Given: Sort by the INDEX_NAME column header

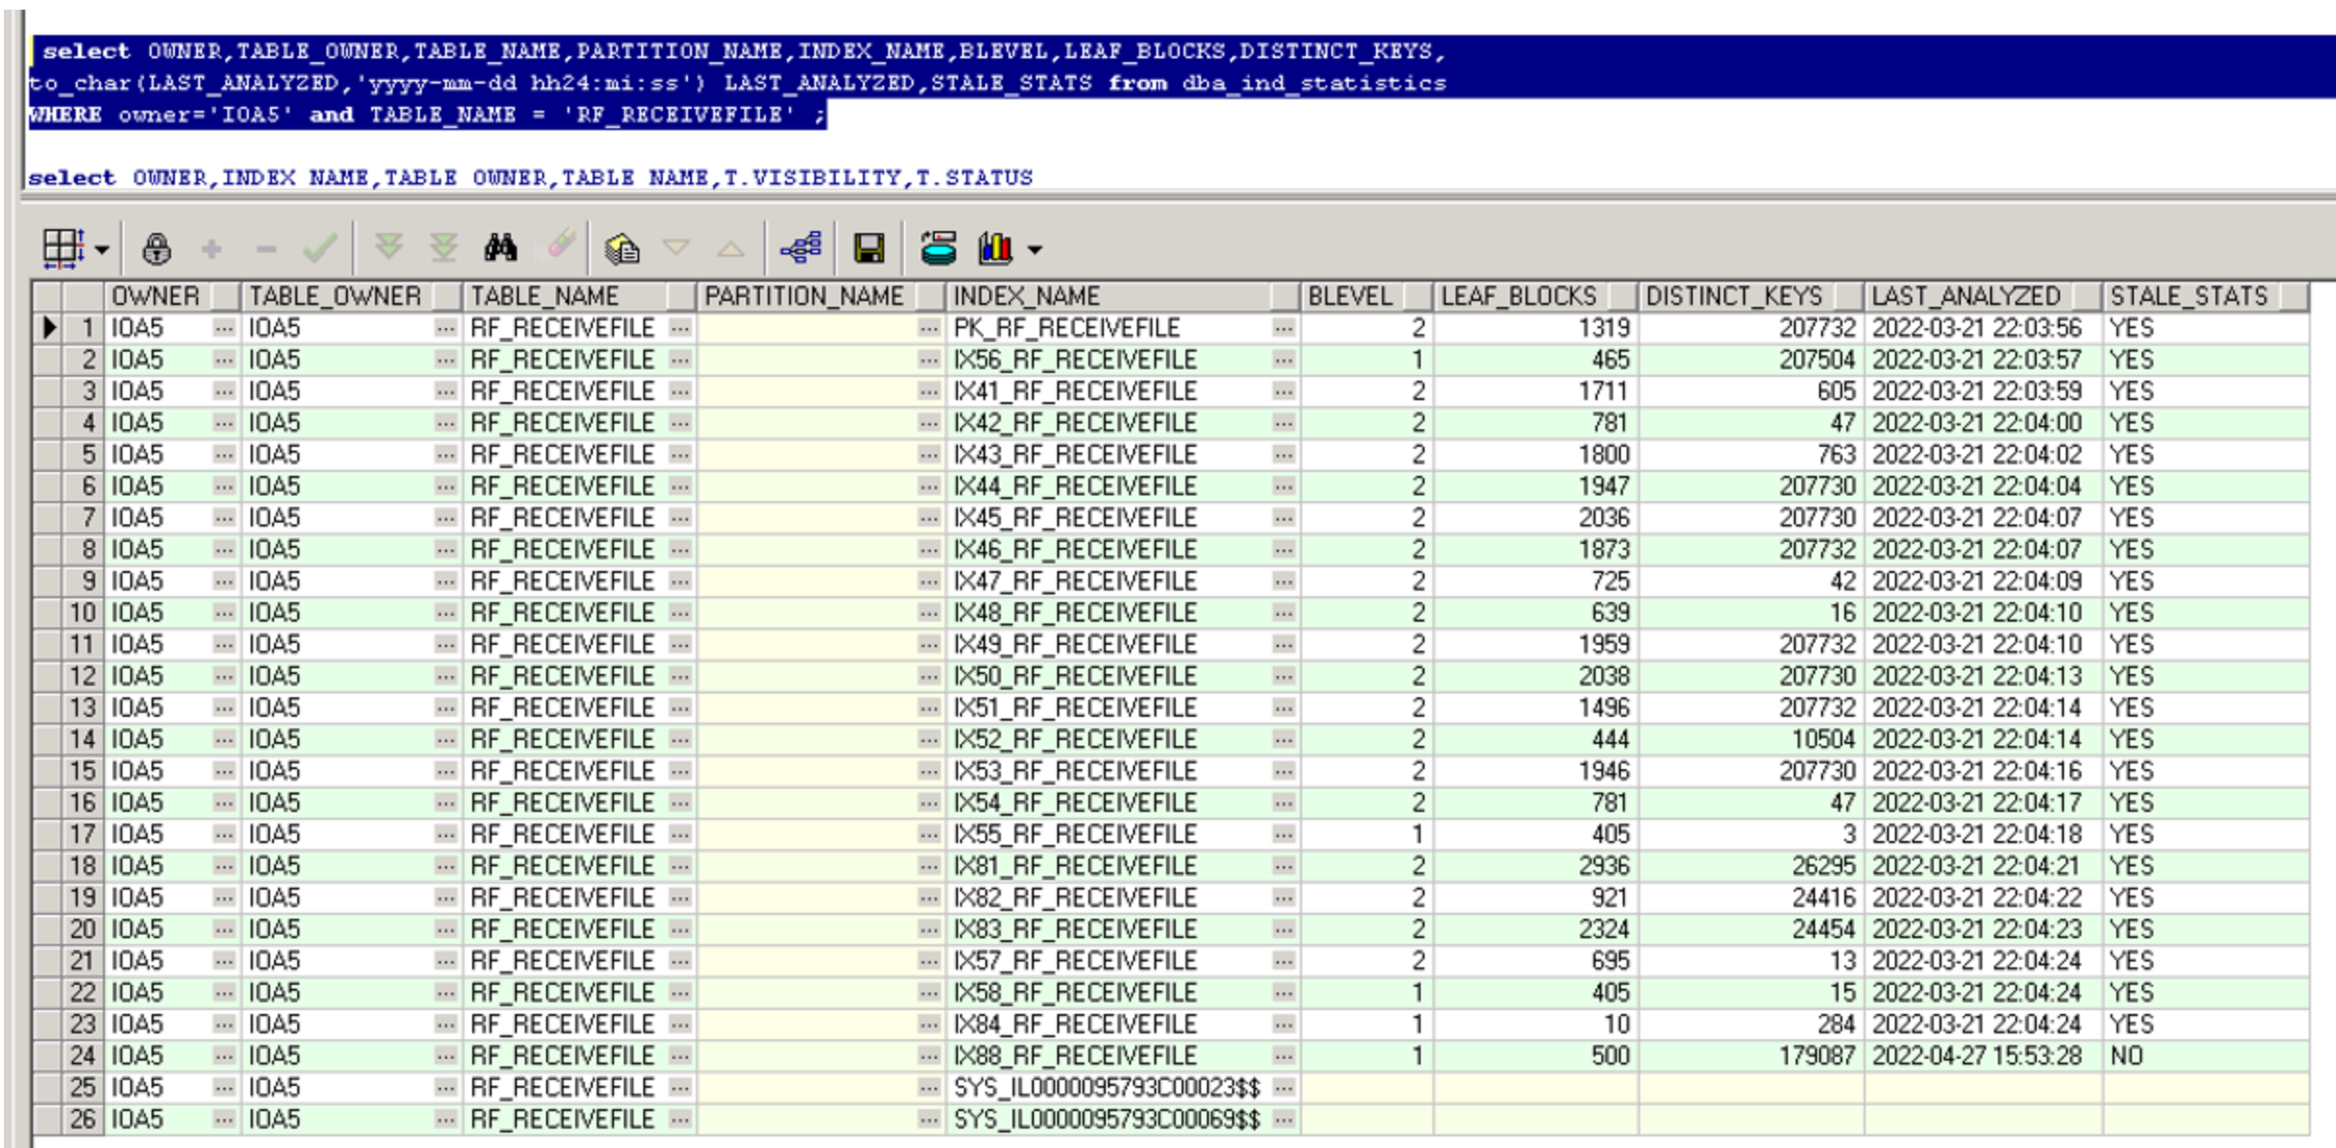Looking at the screenshot, I should click(x=1026, y=296).
